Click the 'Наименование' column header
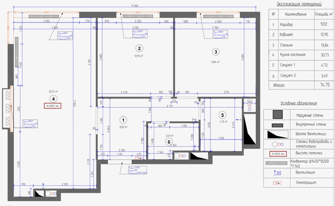The height and width of the screenshot is (206, 335). [x=296, y=14]
